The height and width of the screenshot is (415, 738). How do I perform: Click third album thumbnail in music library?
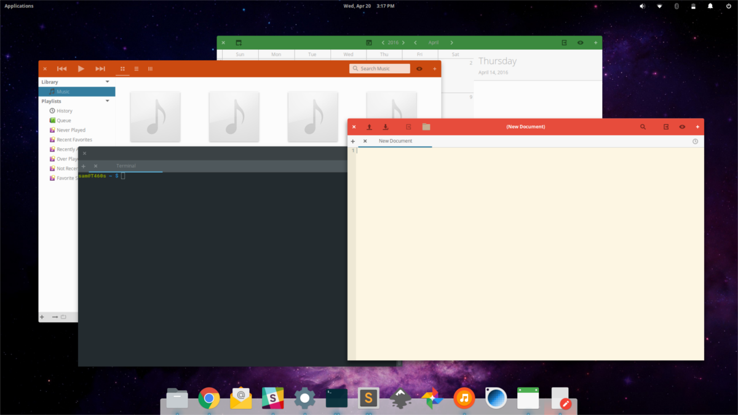click(x=313, y=117)
